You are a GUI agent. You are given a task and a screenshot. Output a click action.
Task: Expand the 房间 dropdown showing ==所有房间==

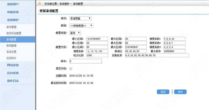pyautogui.click(x=81, y=26)
